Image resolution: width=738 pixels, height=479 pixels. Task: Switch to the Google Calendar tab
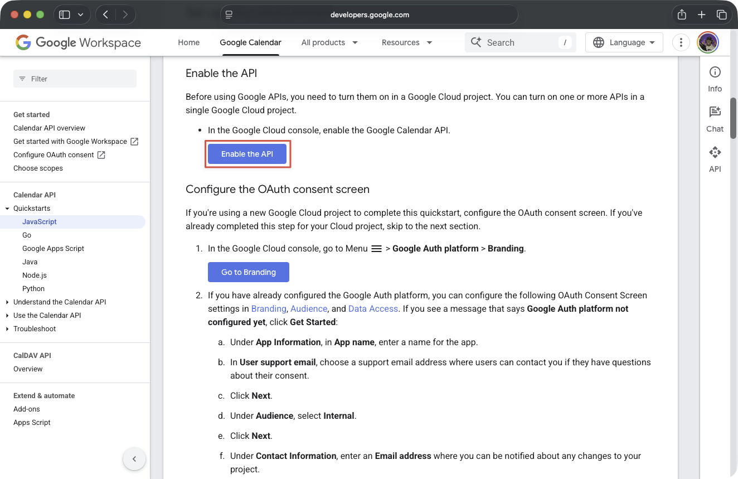click(250, 42)
